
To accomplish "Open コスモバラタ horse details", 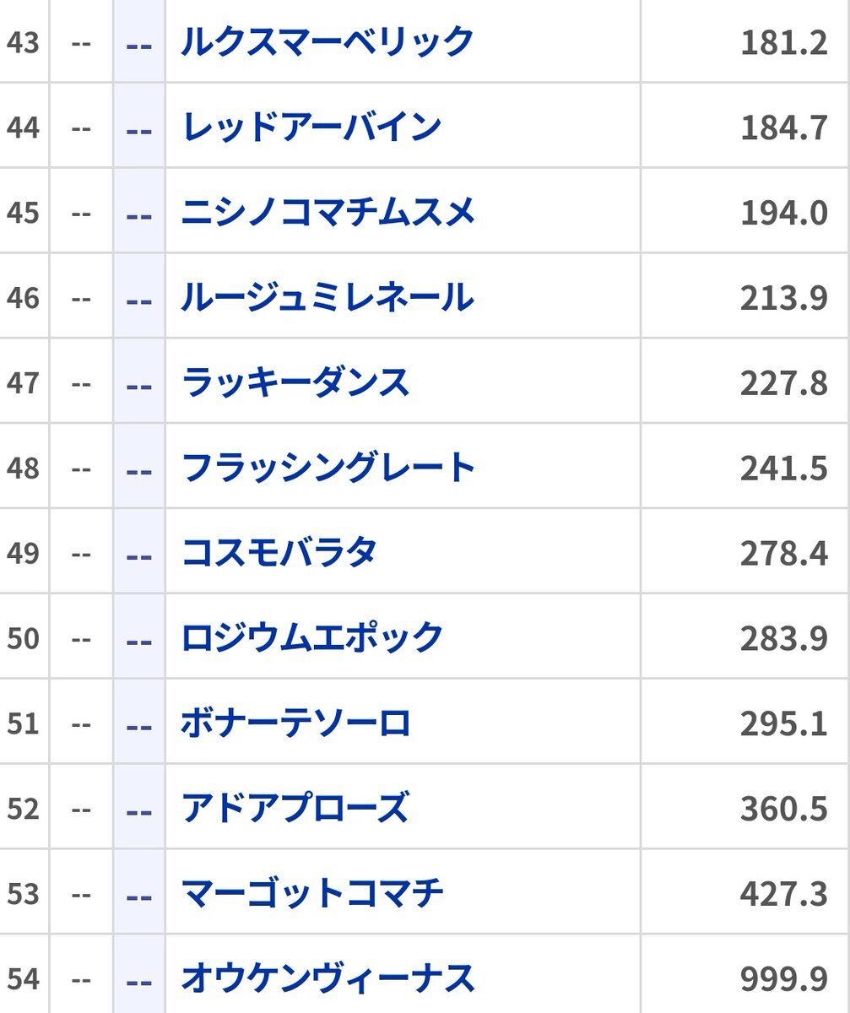I will coord(279,553).
